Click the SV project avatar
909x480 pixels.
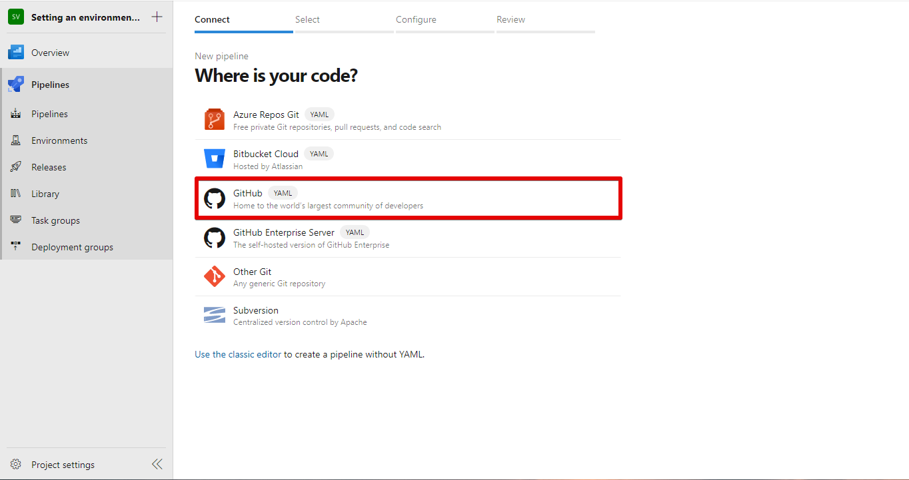click(16, 17)
